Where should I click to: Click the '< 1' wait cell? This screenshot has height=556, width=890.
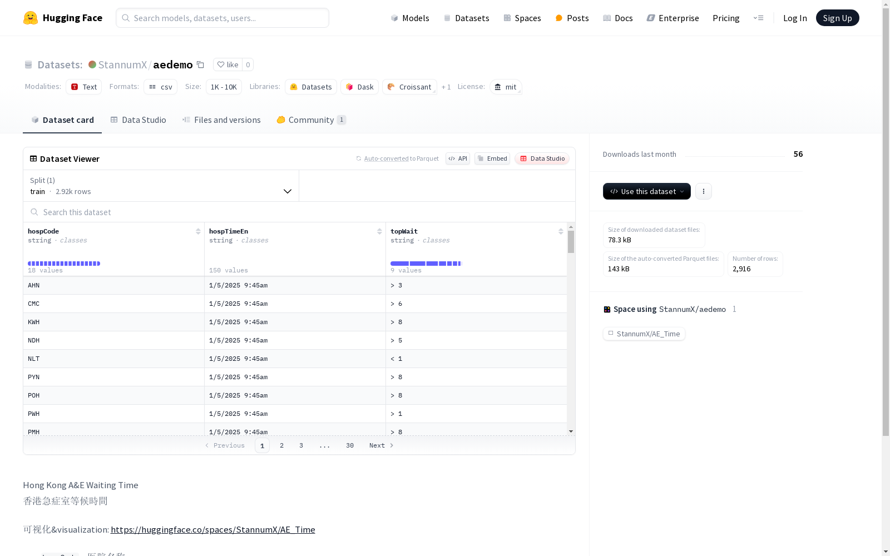pyautogui.click(x=476, y=359)
